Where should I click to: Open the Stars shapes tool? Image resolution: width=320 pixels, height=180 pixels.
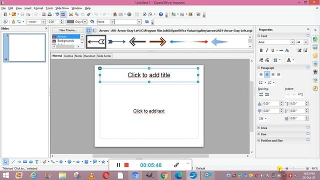coord(103,162)
